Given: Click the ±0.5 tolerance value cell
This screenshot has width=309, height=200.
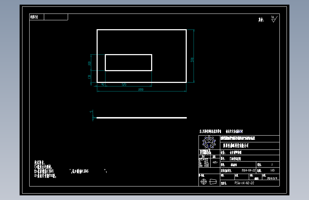Looking at the screenshot, I should [x=215, y=162].
